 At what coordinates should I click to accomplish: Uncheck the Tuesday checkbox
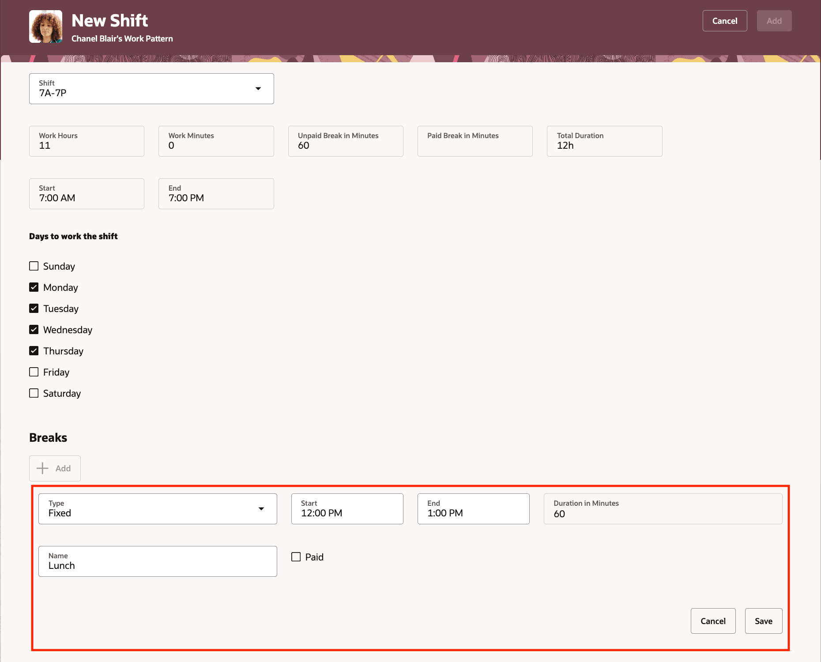pyautogui.click(x=34, y=308)
